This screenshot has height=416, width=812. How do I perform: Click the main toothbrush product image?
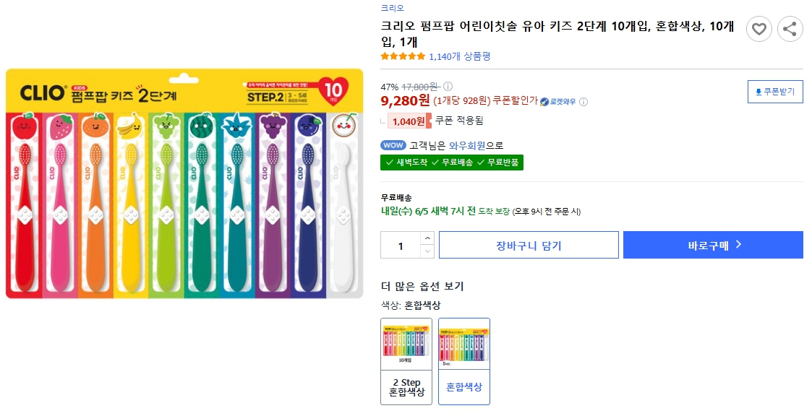point(184,183)
